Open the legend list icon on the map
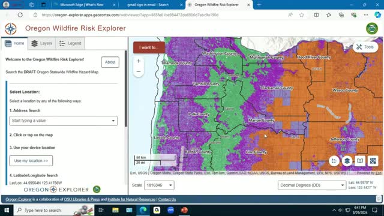384x216 pixels. (x=334, y=161)
